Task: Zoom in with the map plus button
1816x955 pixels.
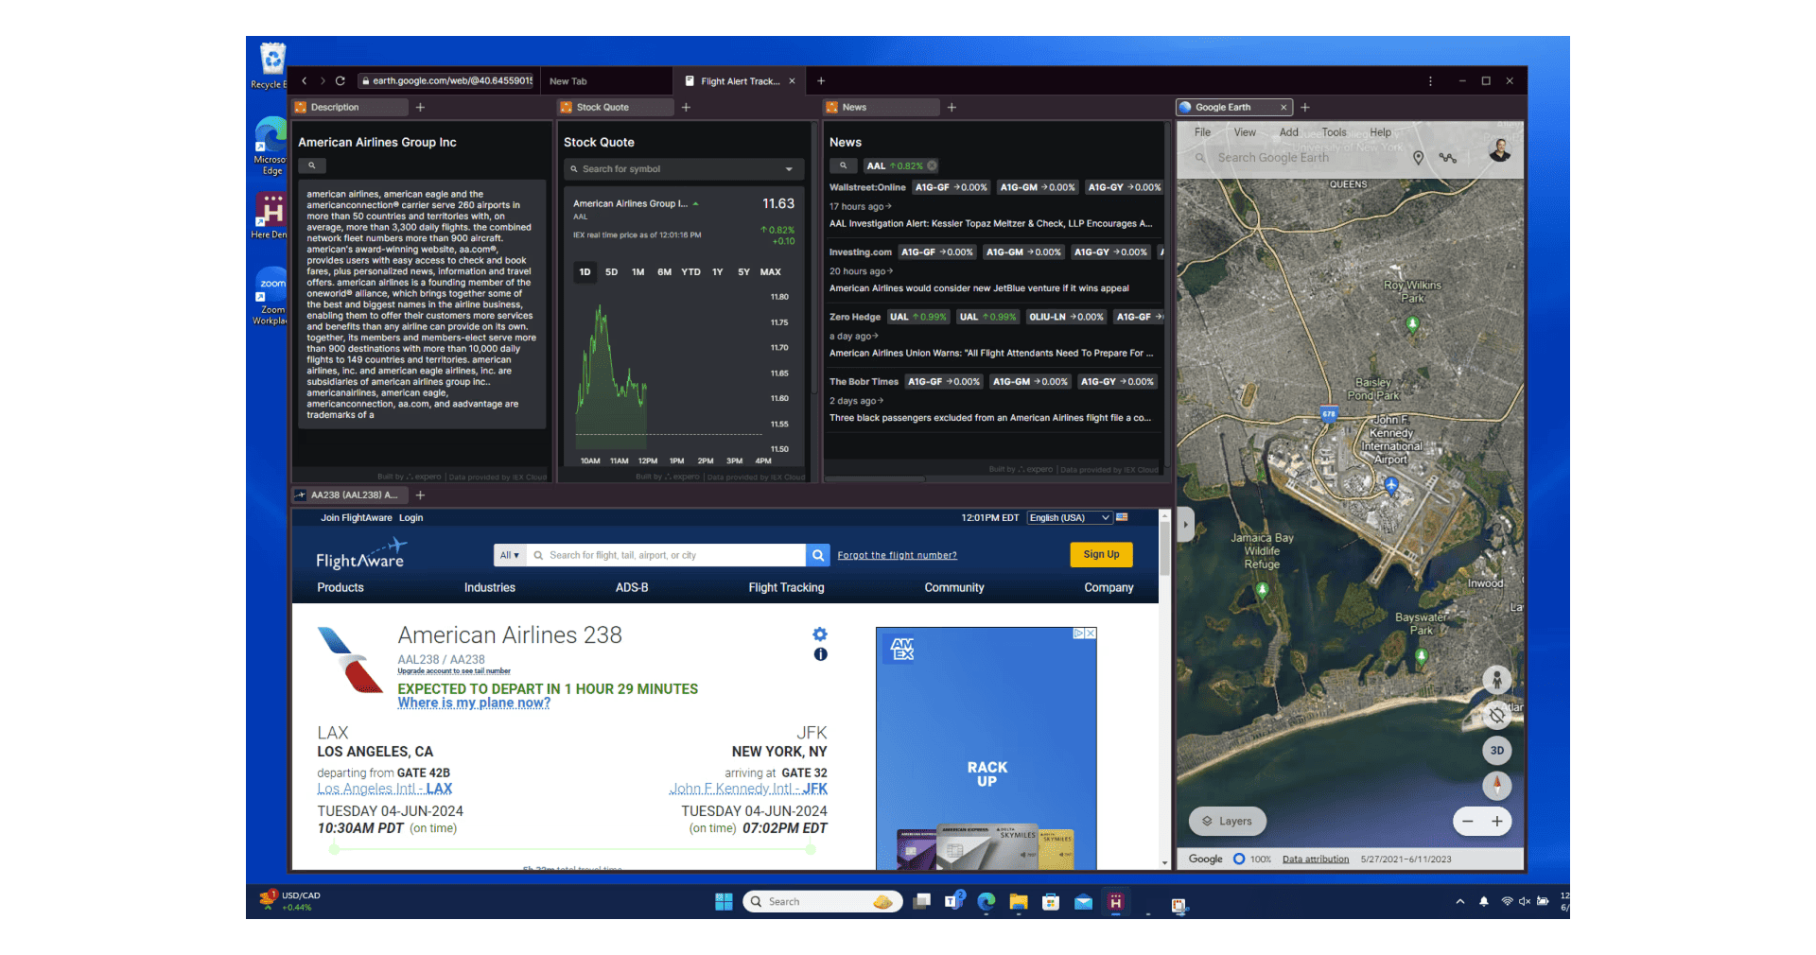Action: (1497, 822)
